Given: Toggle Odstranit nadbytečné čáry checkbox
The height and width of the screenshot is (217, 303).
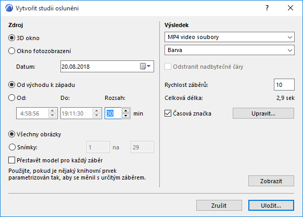Looking at the screenshot, I should tap(168, 67).
